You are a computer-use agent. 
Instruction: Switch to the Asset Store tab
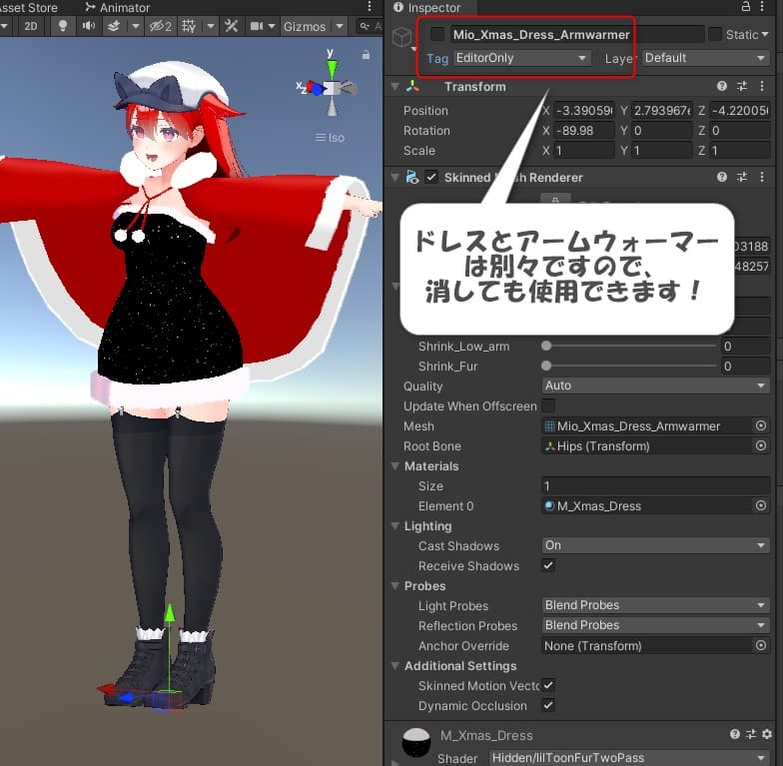click(x=28, y=8)
